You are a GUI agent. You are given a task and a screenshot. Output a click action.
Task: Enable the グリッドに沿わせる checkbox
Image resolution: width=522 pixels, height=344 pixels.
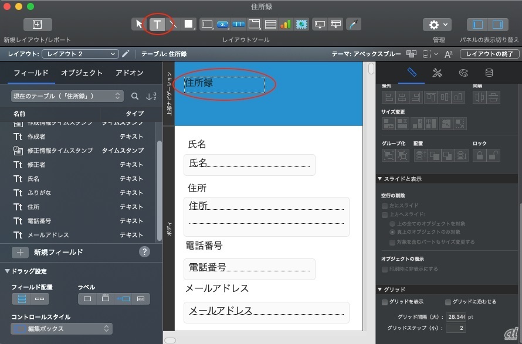448,302
